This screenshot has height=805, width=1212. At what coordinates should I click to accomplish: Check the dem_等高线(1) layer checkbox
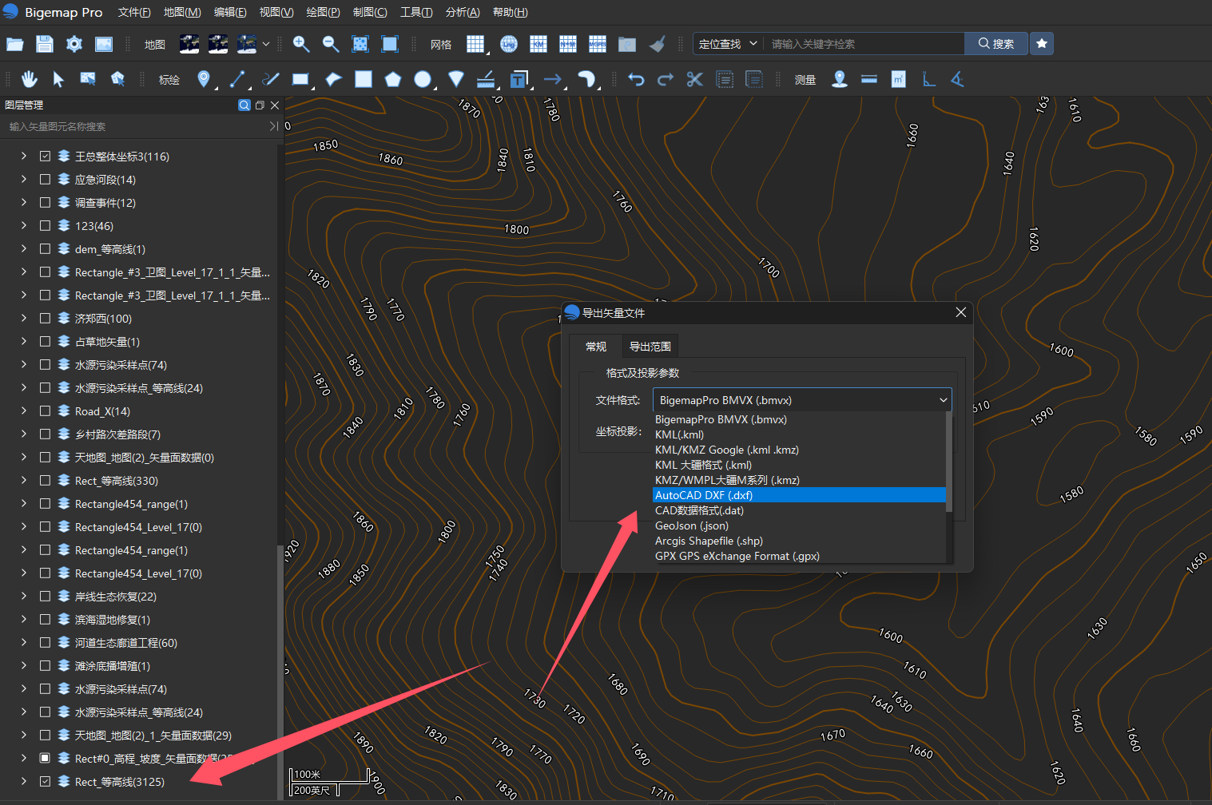[x=45, y=249]
